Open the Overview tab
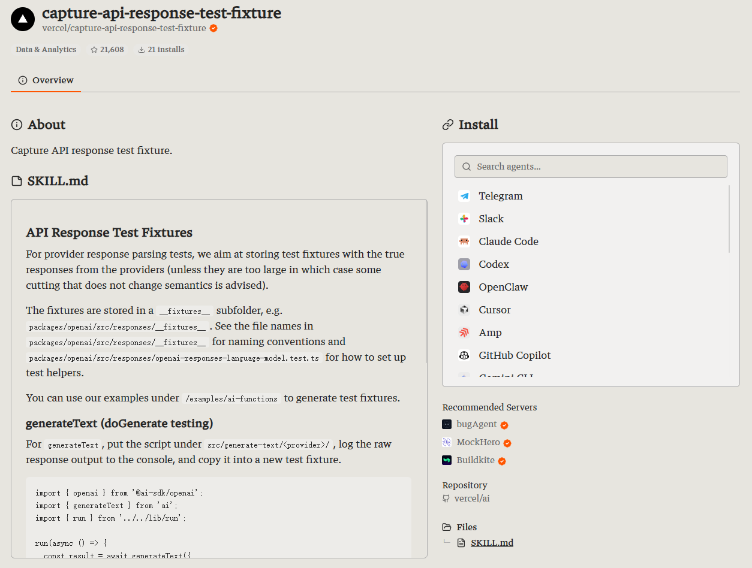Screen dimensions: 752x568 click(x=46, y=80)
